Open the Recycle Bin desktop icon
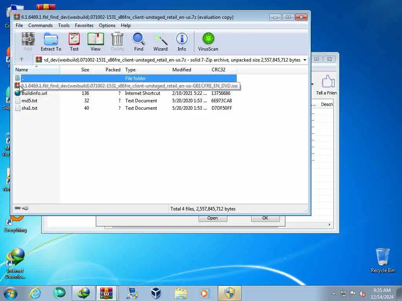This screenshot has width=402, height=301. [x=382, y=260]
